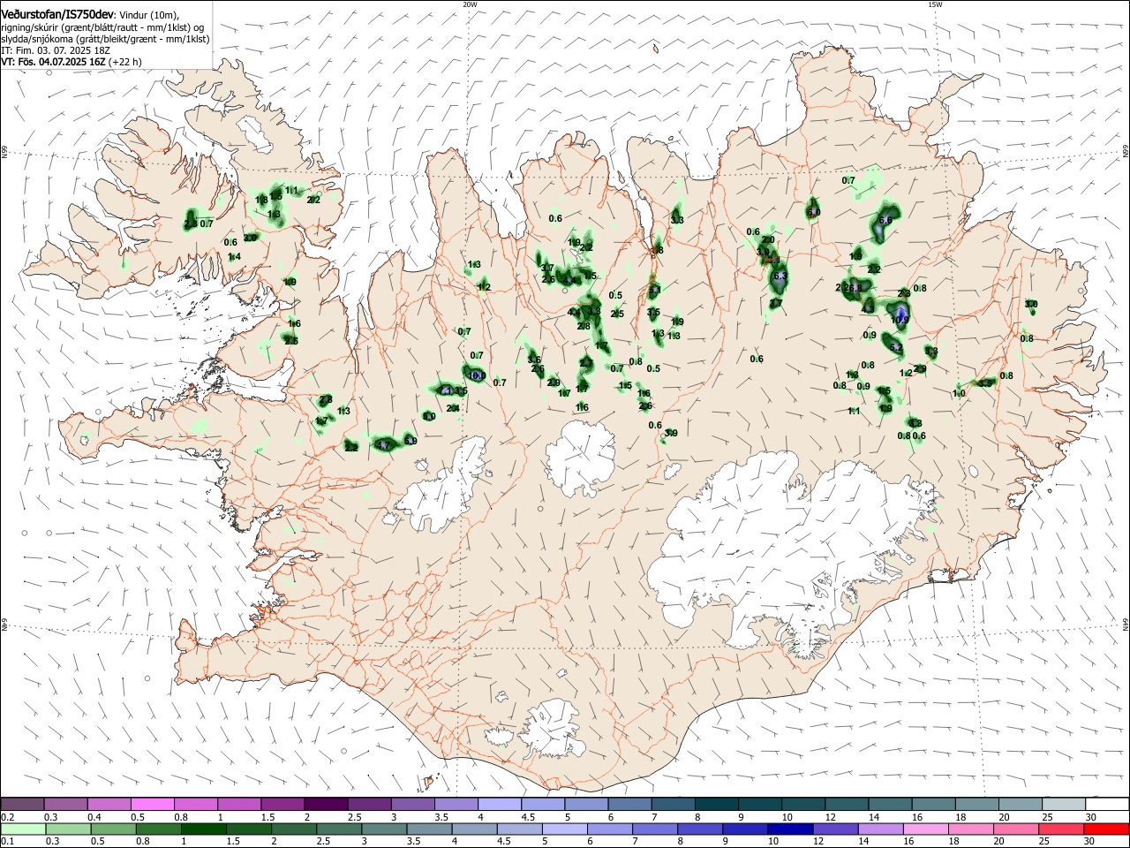
Task: Pick the bottom-row darkest green swatch starting at 1
Action: tap(203, 829)
